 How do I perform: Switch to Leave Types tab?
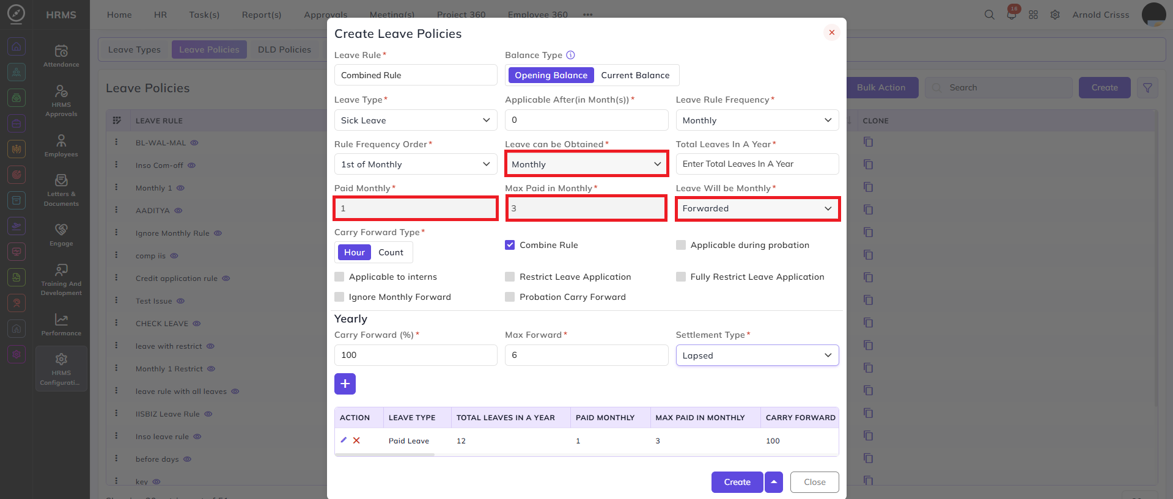(x=134, y=49)
